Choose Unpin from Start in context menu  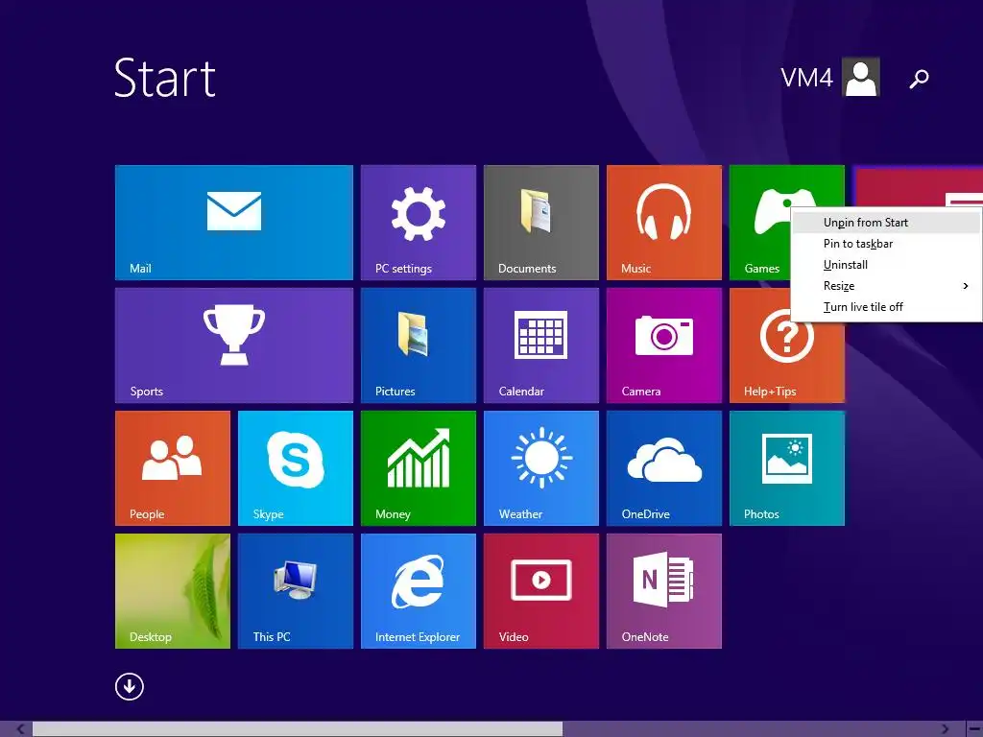tap(886, 223)
